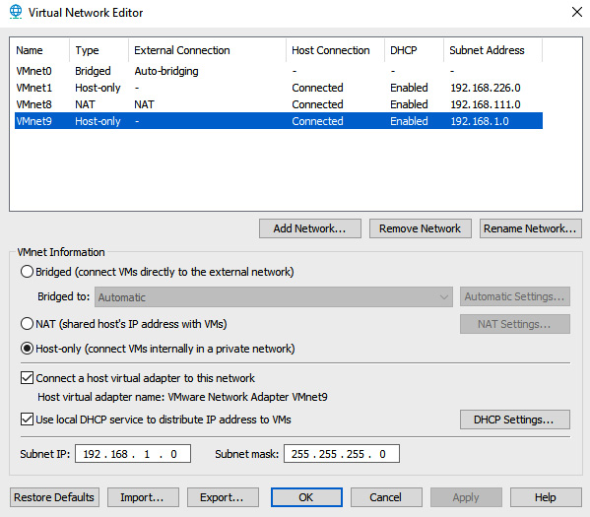
Task: Sort by Subnet Address column header
Action: click(492, 50)
